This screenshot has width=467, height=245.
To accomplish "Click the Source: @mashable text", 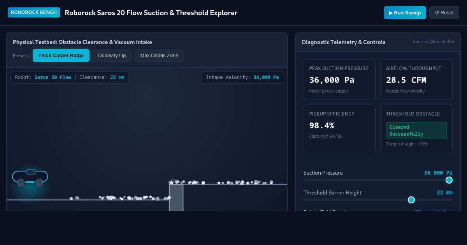I will coord(434,42).
